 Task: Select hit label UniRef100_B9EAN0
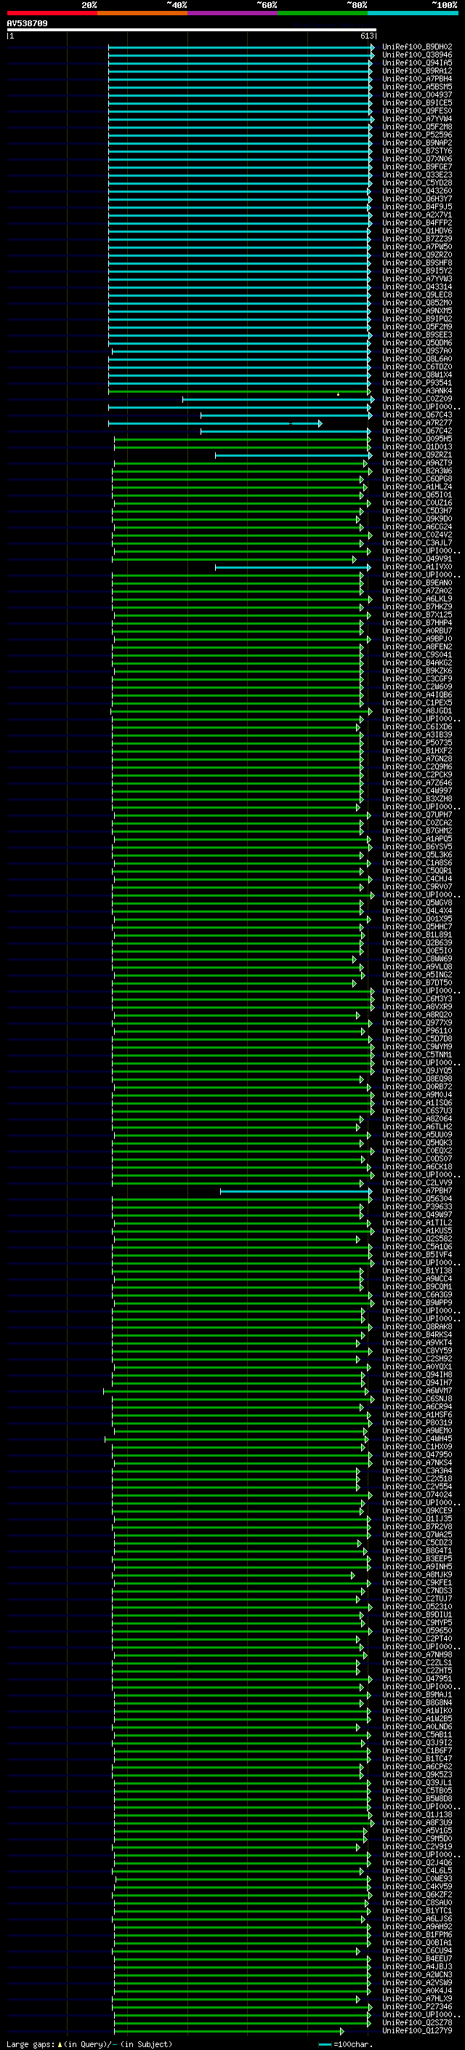coord(417,582)
